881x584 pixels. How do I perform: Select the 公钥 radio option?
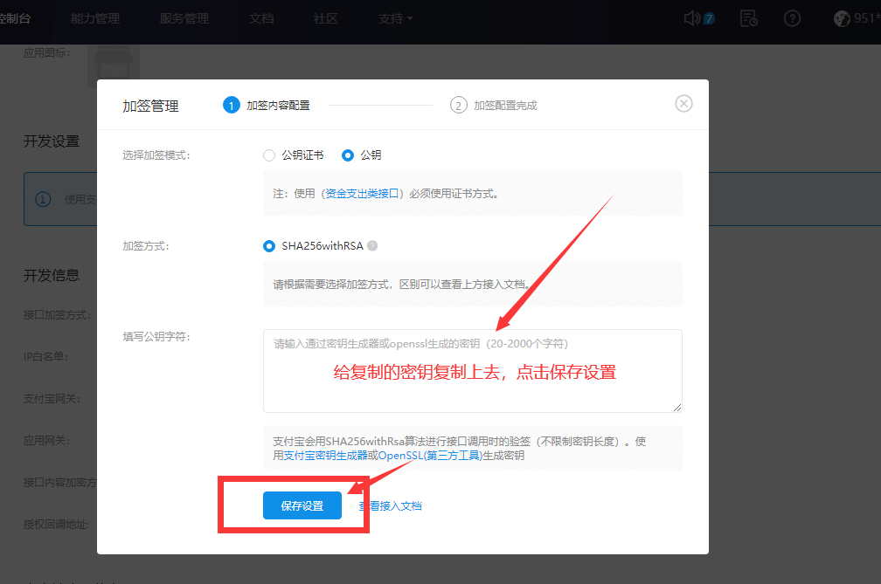[x=346, y=155]
